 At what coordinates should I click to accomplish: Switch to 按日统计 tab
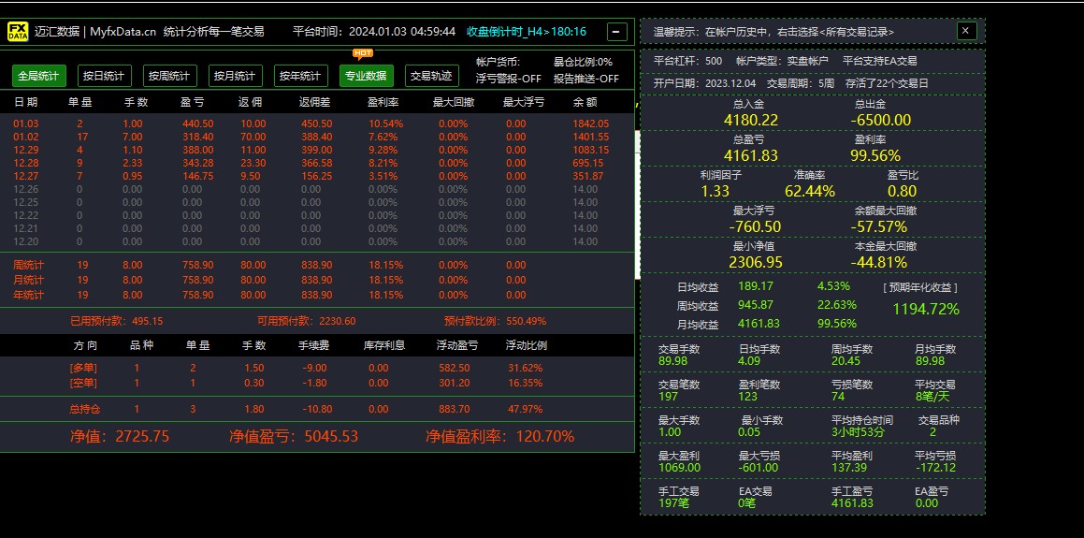(x=104, y=76)
